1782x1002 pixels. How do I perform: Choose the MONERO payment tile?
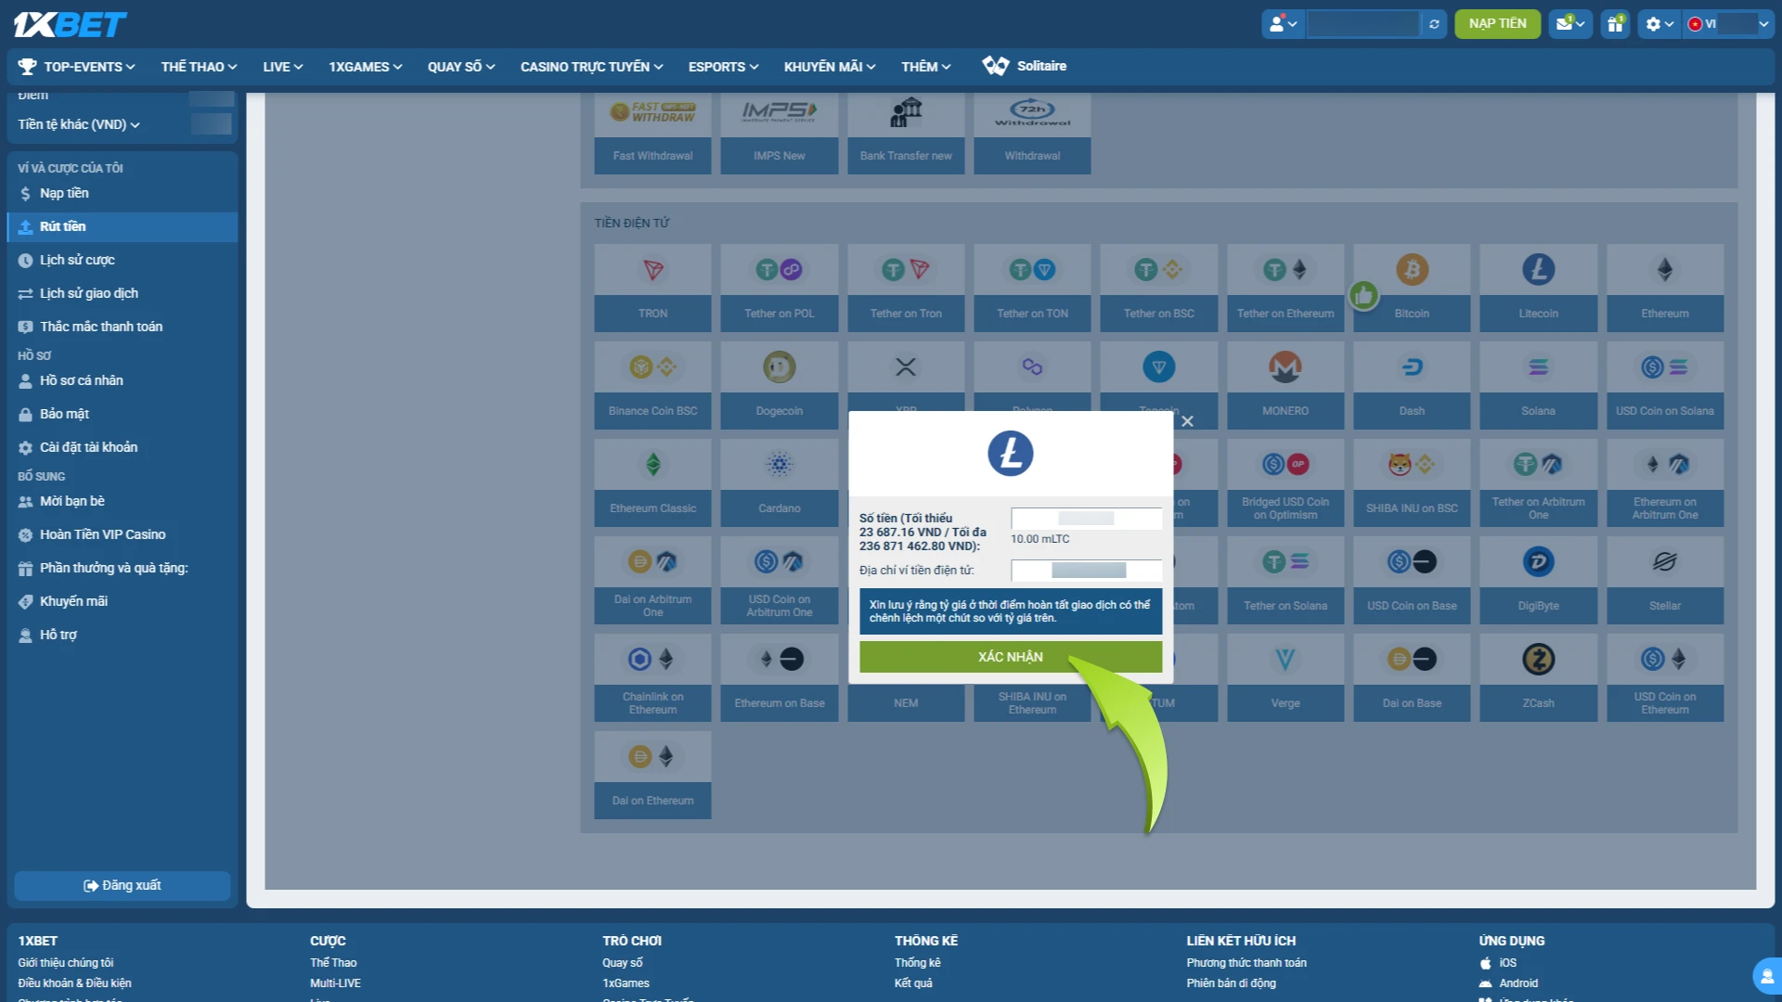pos(1285,385)
